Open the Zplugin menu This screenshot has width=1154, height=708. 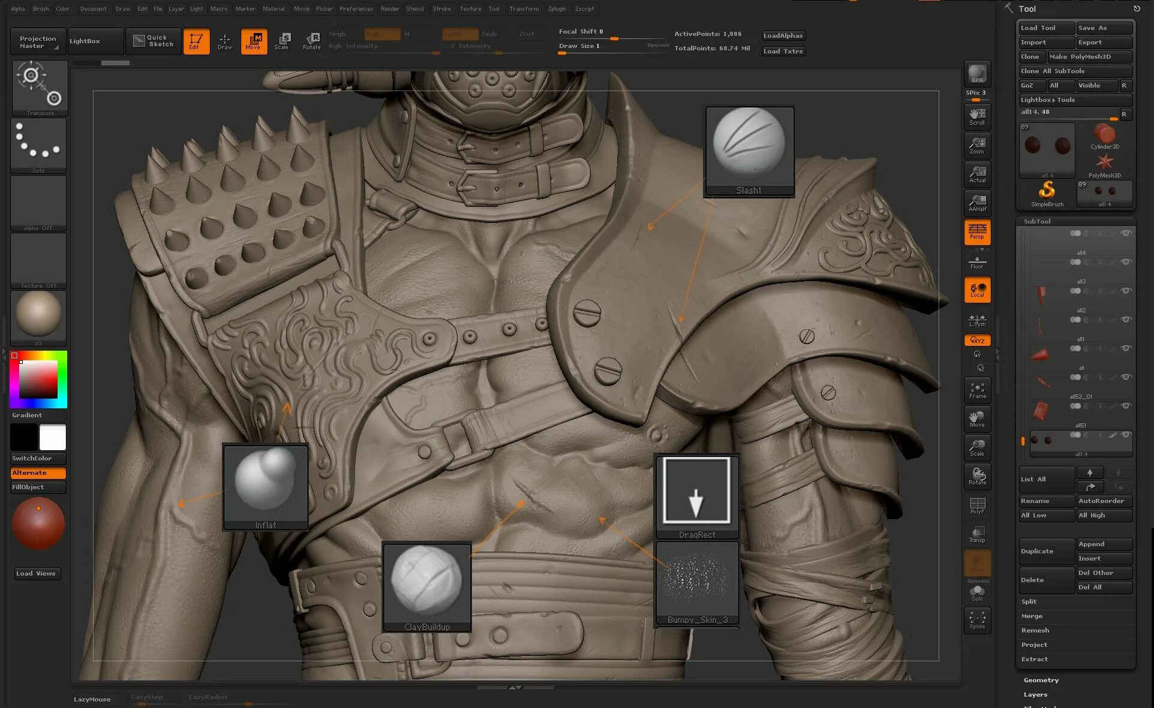557,8
